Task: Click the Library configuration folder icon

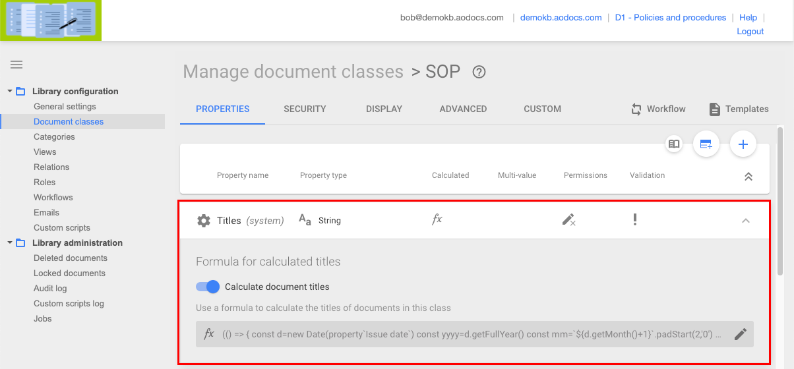Action: (x=20, y=92)
